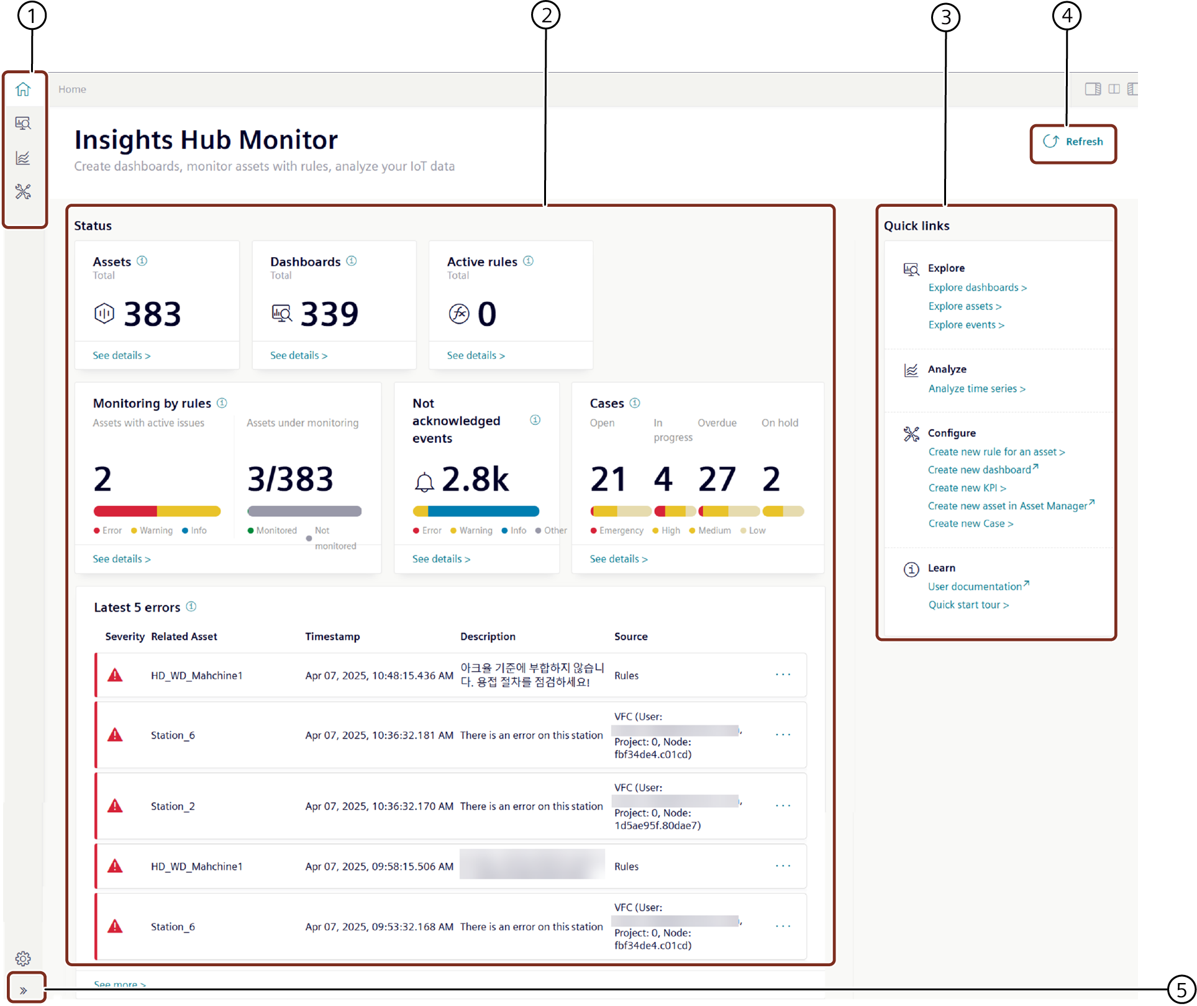The image size is (1197, 1006).
Task: Open See details under Not acknowledged events
Action: click(442, 560)
